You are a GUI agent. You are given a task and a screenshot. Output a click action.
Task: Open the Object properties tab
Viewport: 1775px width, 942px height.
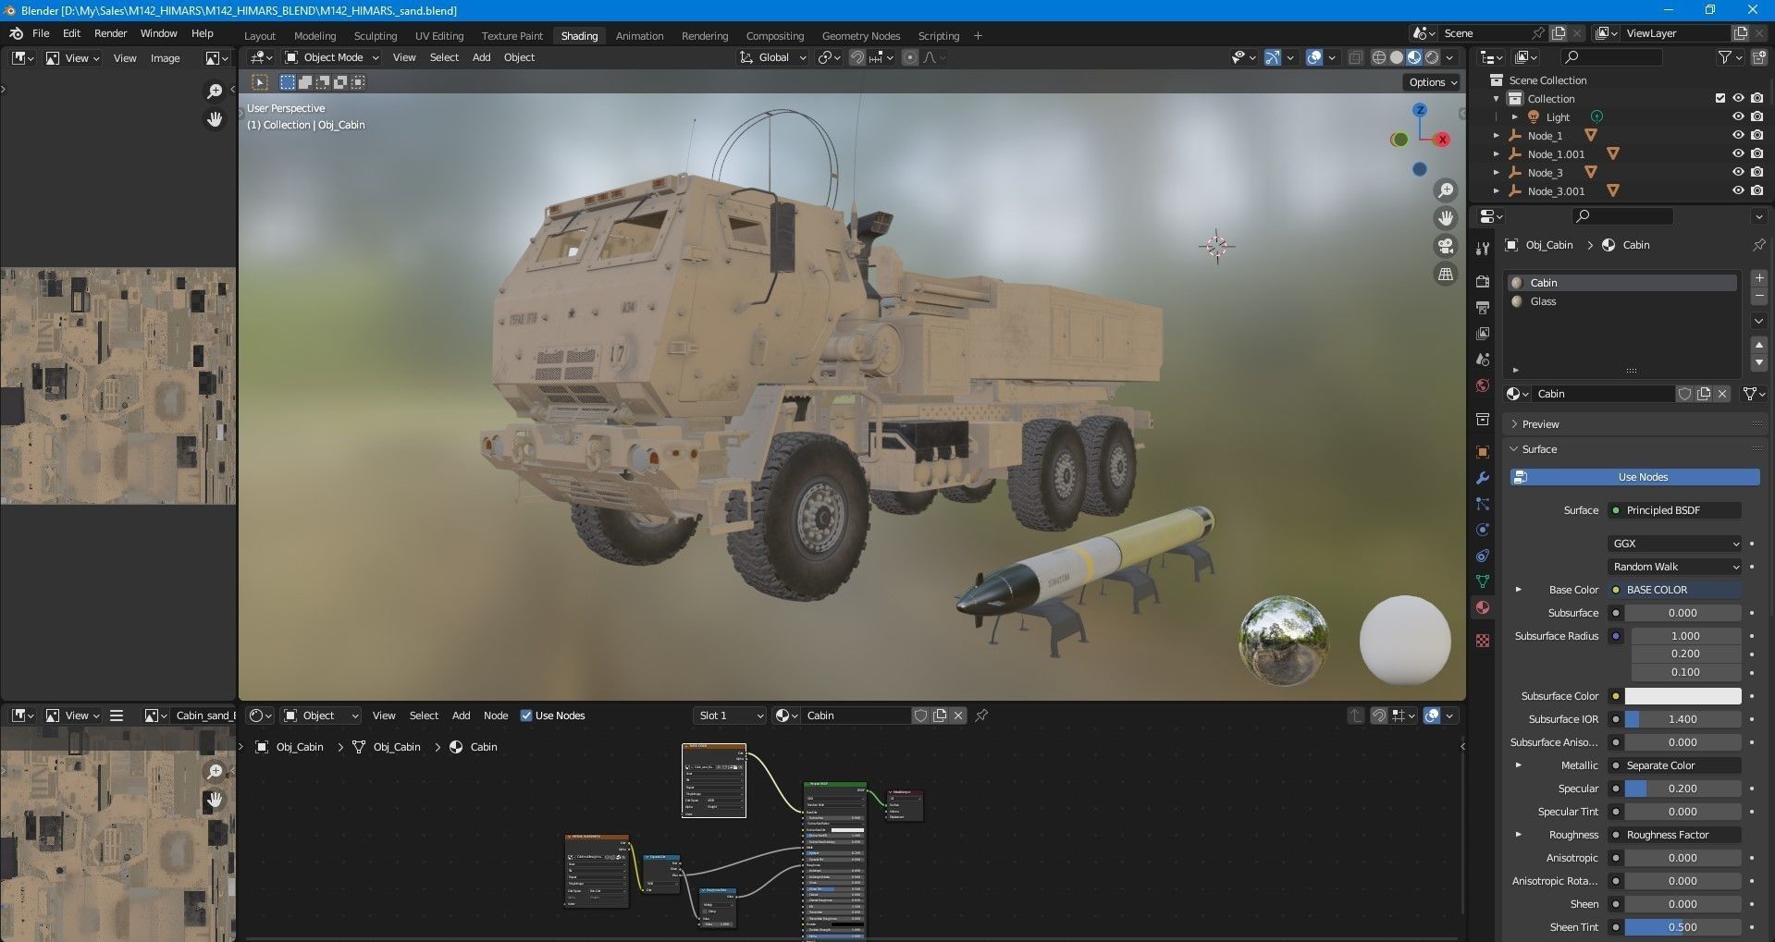coord(1483,452)
